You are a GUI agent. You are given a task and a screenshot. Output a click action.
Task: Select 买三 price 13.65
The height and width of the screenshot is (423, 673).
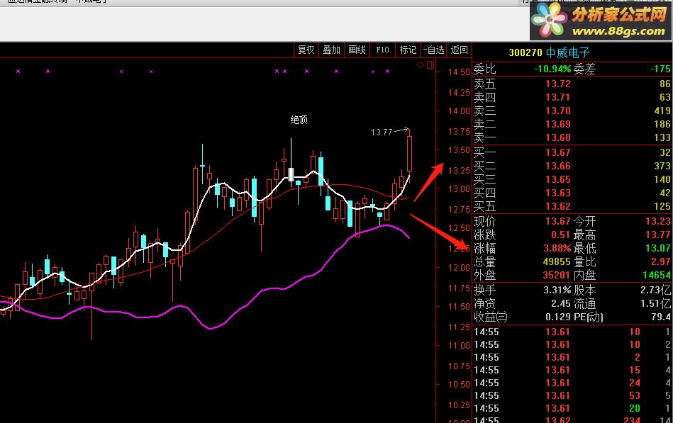point(558,179)
